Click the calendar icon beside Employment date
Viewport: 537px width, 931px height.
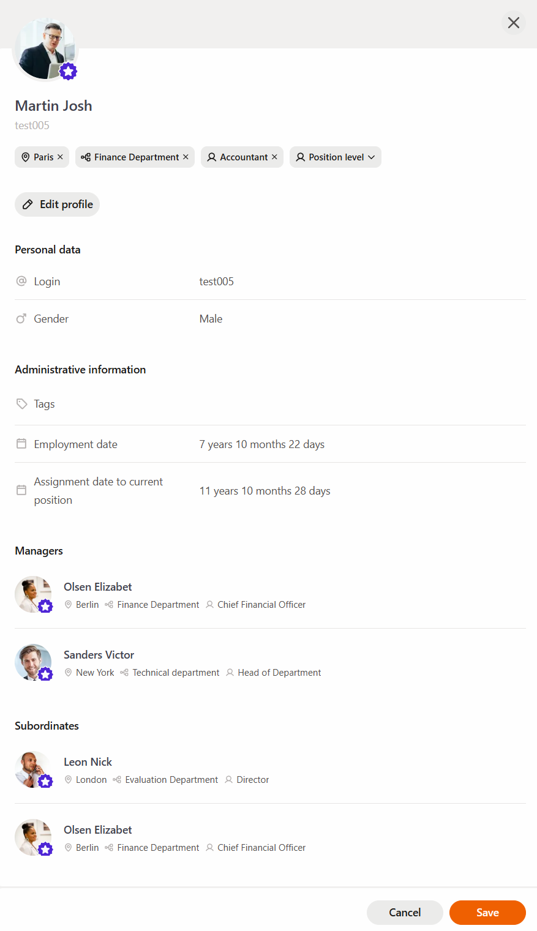21,444
